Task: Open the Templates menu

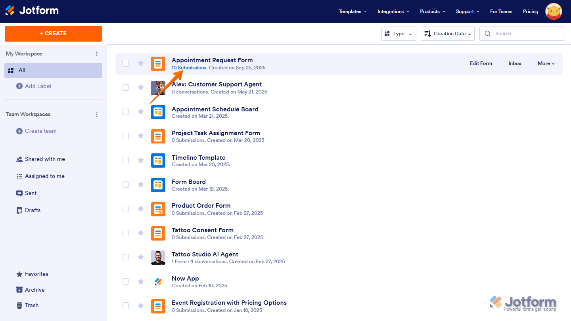Action: coord(353,11)
